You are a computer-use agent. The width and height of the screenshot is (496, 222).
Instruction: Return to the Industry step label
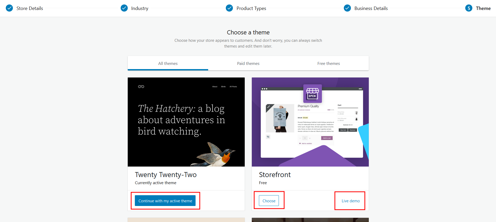pos(140,8)
